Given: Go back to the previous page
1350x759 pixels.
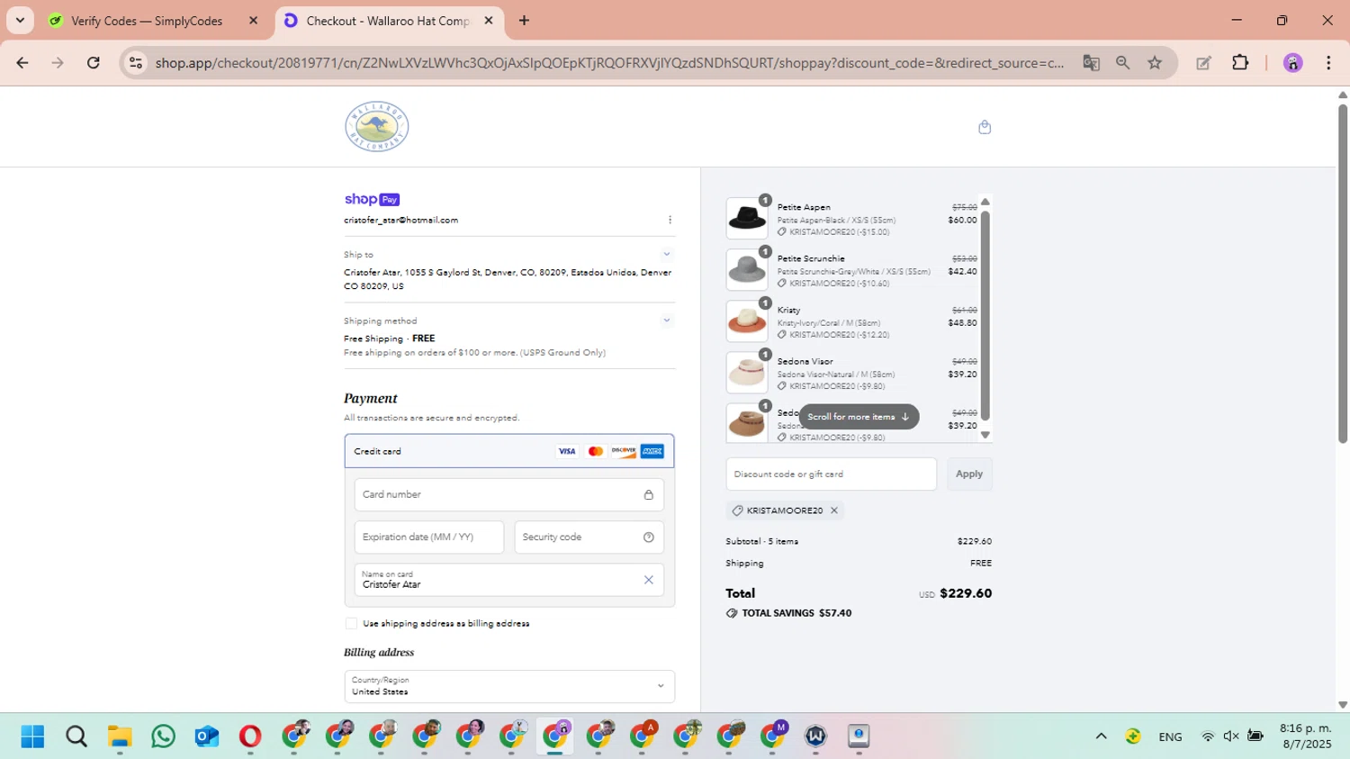Looking at the screenshot, I should point(22,63).
